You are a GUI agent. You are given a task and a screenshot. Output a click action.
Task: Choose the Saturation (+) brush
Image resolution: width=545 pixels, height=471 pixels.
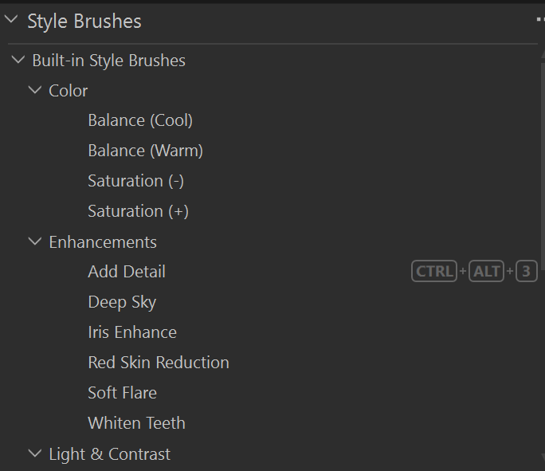138,211
